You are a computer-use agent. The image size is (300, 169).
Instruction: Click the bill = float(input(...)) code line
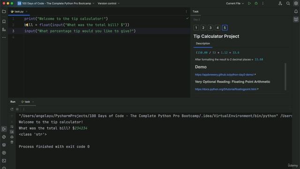77,25
